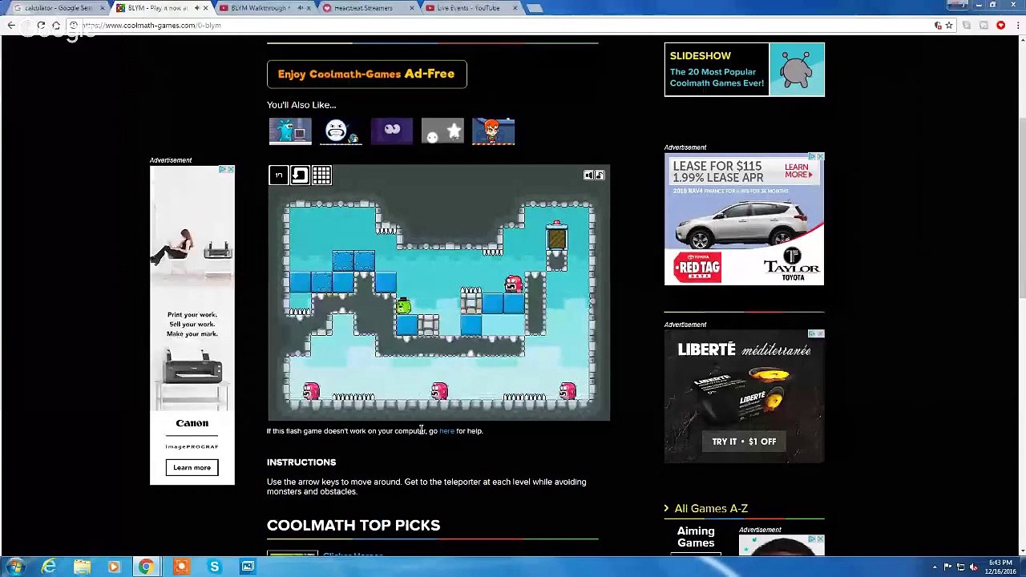1026x577 pixels.
Task: Open the Aiming Games link
Action: (696, 537)
